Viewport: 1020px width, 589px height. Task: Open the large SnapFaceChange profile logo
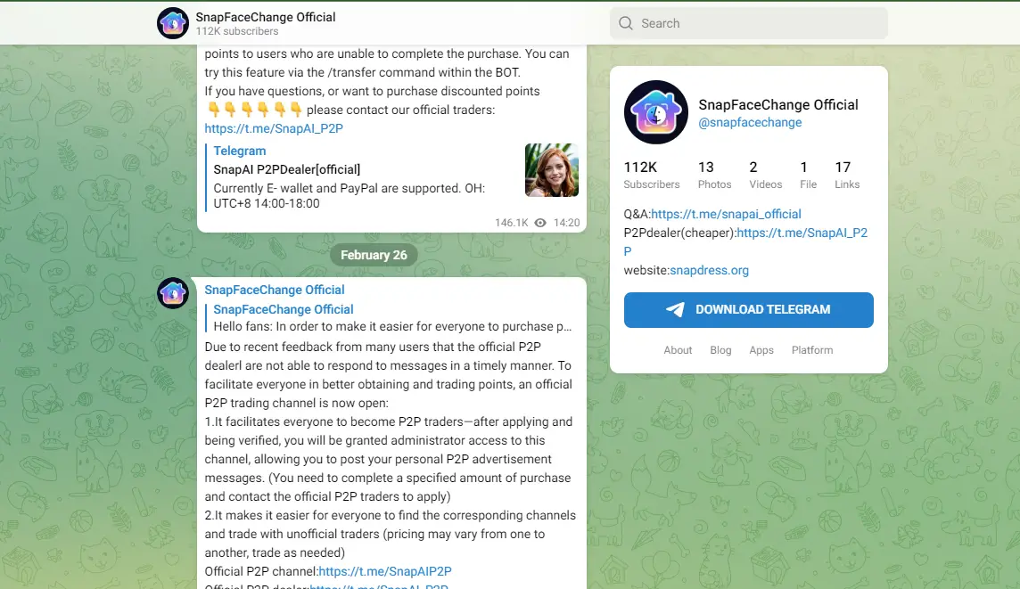point(655,111)
